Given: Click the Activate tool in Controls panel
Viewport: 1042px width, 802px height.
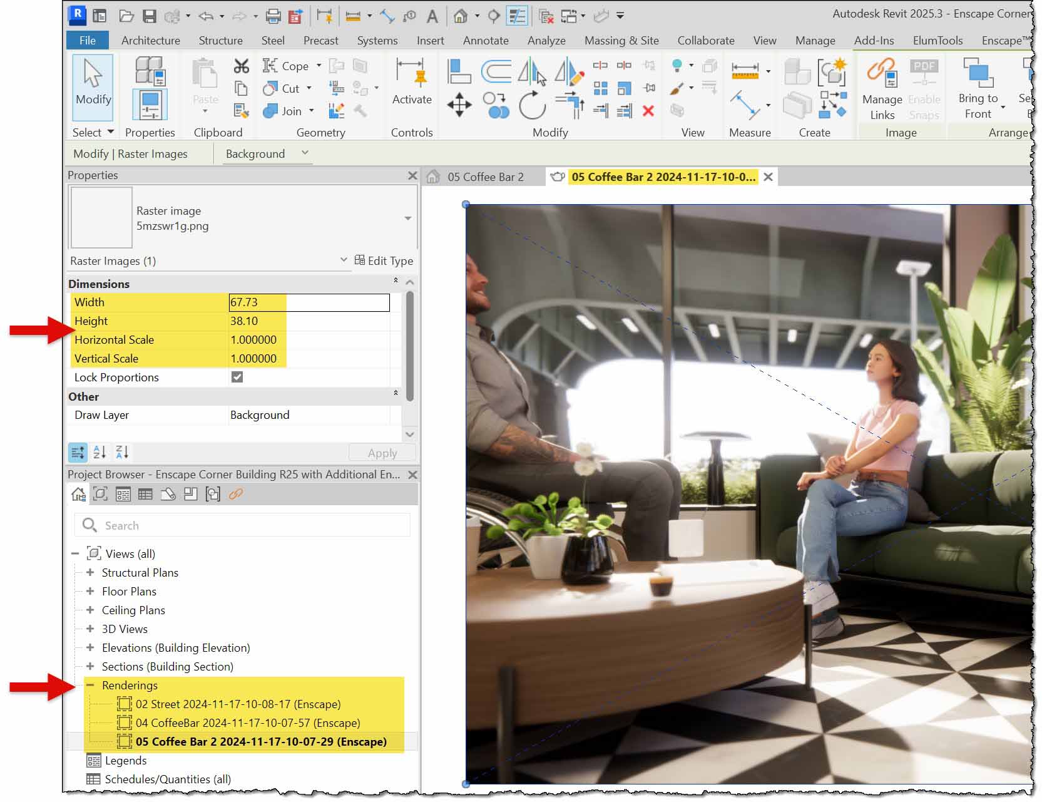Looking at the screenshot, I should pos(411,88).
